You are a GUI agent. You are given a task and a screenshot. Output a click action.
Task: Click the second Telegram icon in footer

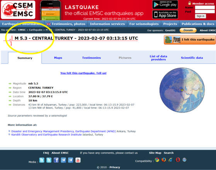[x=71, y=160]
